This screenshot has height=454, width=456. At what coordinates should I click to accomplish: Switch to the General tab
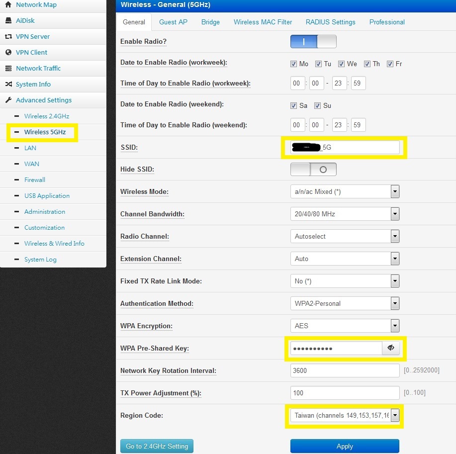(134, 22)
